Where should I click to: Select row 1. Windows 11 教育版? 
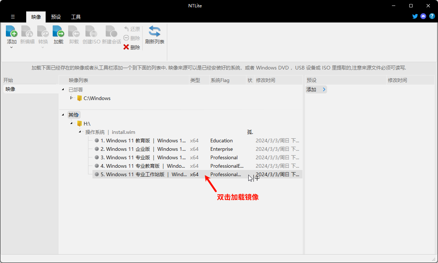197,141
